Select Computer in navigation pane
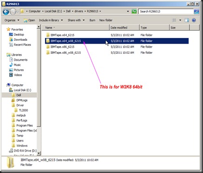This screenshot has height=173, width=203. tap(17, 85)
